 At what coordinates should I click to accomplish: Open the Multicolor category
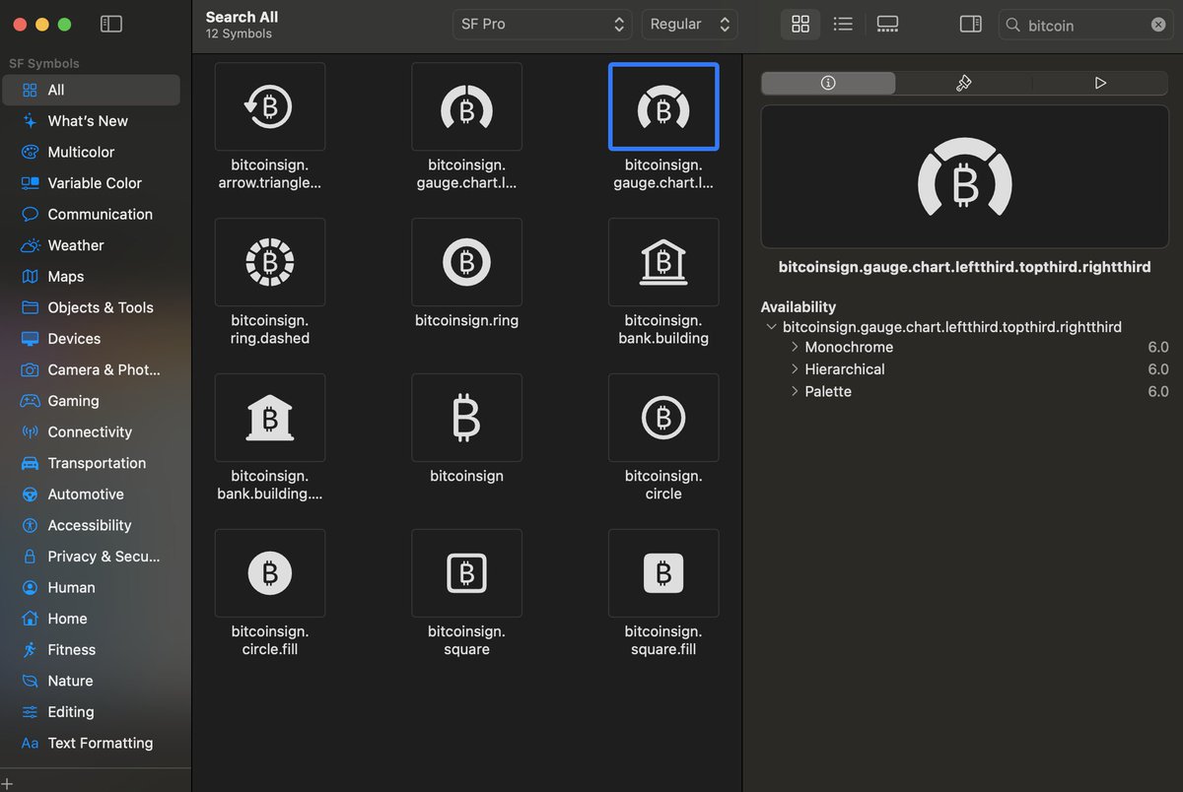pyautogui.click(x=92, y=152)
